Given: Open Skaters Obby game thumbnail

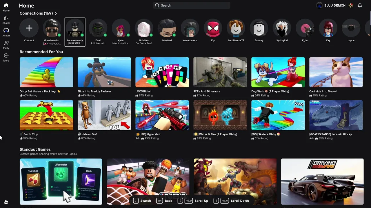Looking at the screenshot, I should [x=278, y=115].
